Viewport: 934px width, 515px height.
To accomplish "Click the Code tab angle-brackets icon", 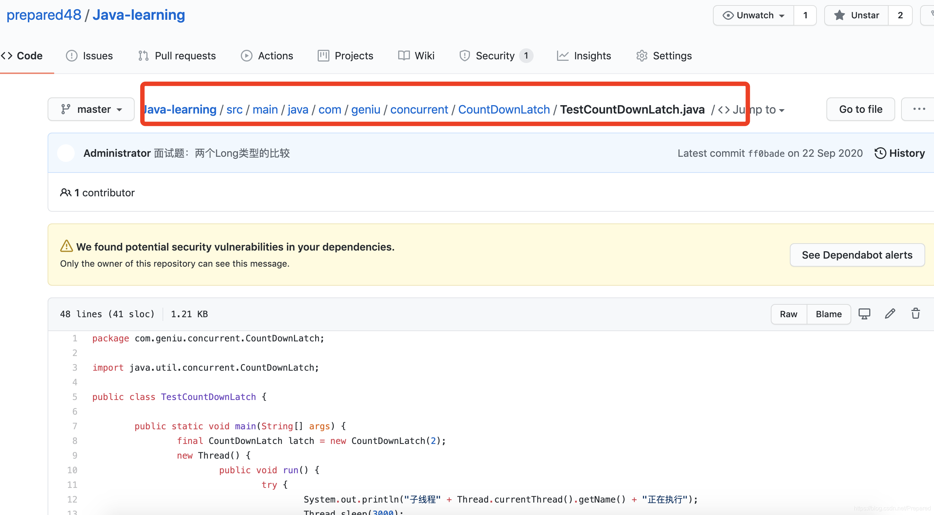I will point(7,56).
